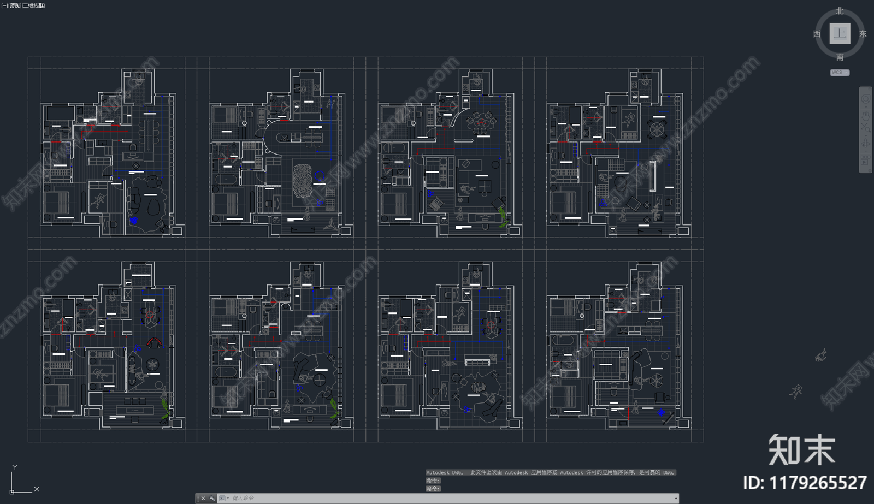Open the navigation bar customize menu button

[870, 170]
